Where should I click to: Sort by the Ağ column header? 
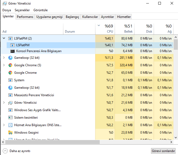point(164,29)
